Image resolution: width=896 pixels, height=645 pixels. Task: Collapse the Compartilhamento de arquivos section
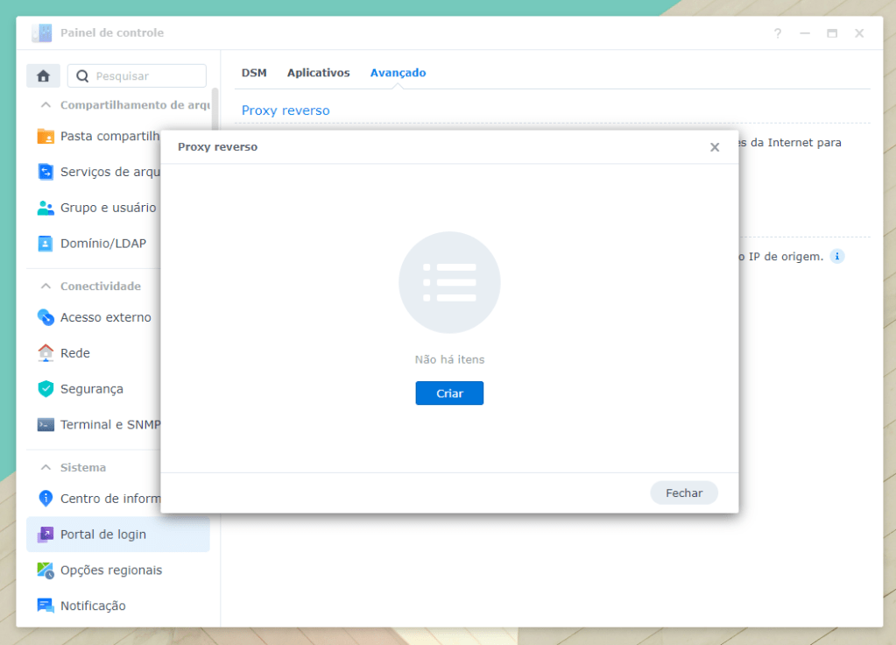(46, 105)
